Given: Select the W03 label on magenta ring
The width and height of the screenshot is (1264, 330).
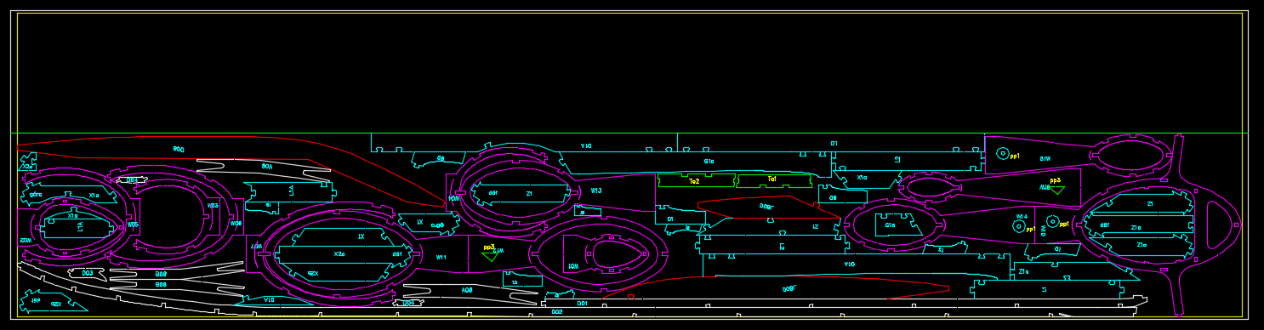Looking at the screenshot, I should pos(214,205).
